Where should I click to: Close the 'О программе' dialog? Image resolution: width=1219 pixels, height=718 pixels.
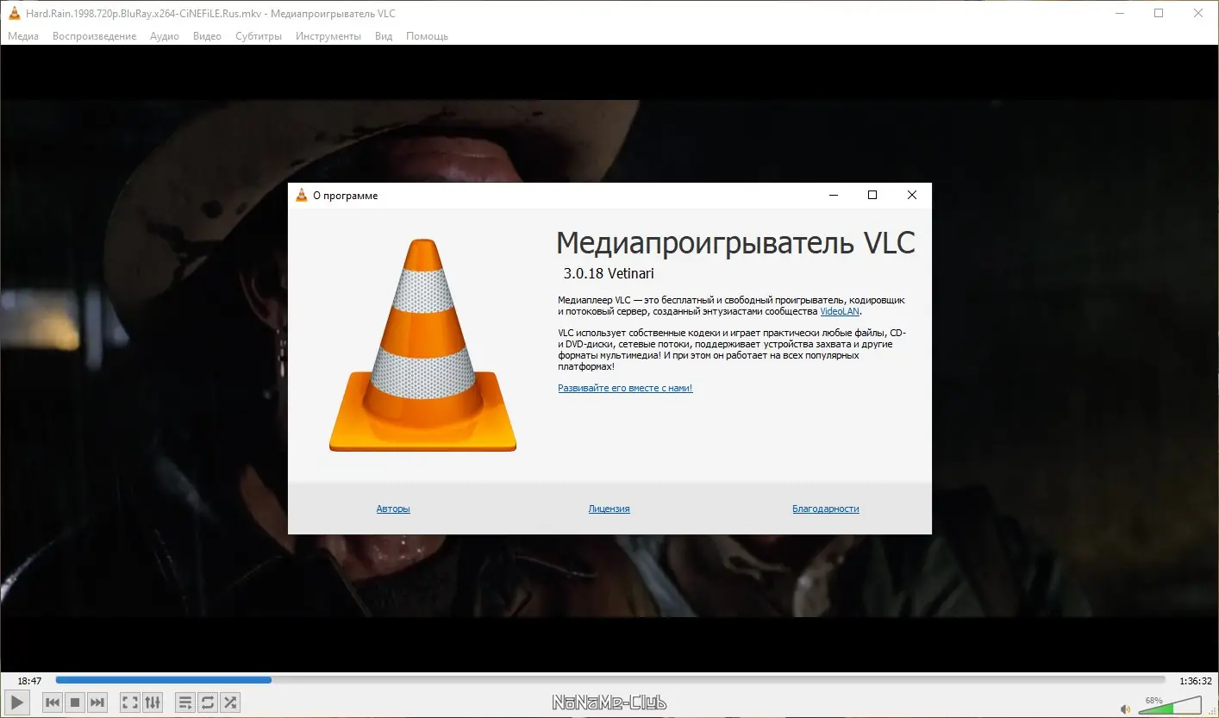pyautogui.click(x=912, y=196)
